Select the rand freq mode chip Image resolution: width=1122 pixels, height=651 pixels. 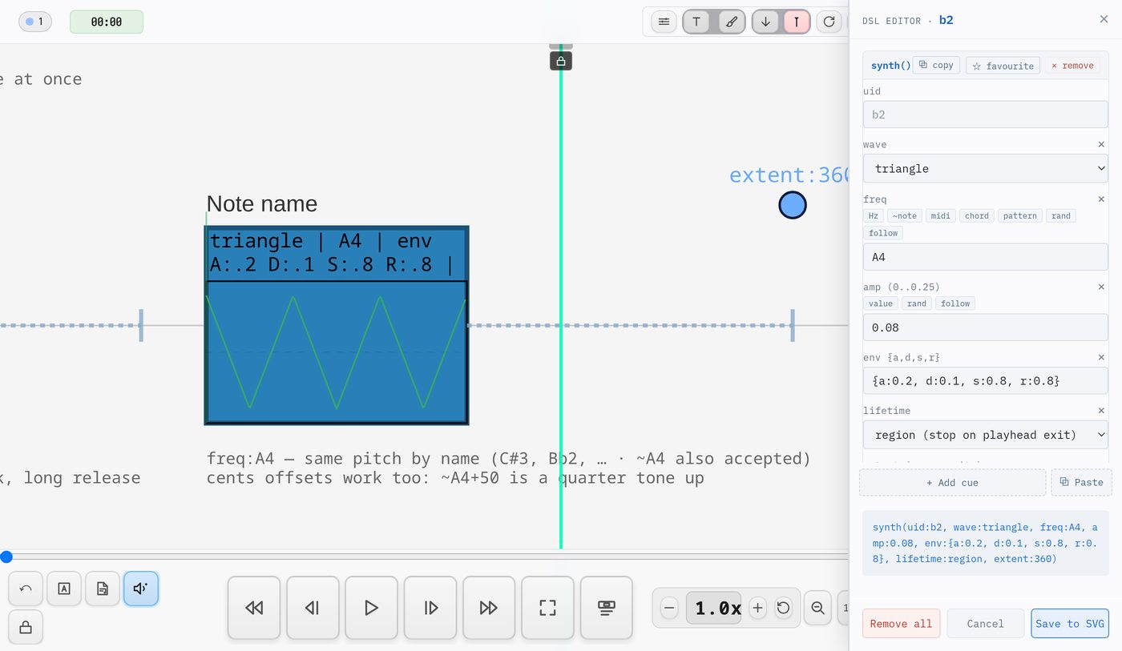pyautogui.click(x=1061, y=215)
